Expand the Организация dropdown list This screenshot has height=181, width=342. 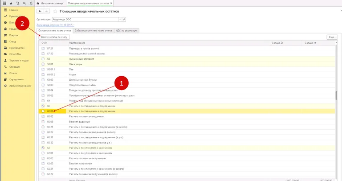[119, 19]
